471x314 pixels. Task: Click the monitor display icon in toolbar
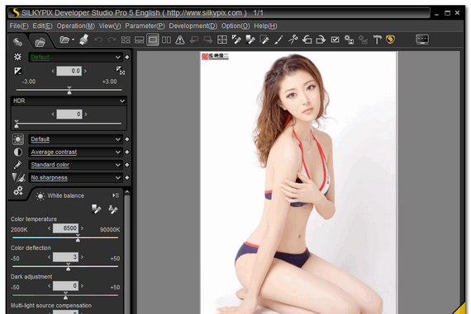coord(422,40)
